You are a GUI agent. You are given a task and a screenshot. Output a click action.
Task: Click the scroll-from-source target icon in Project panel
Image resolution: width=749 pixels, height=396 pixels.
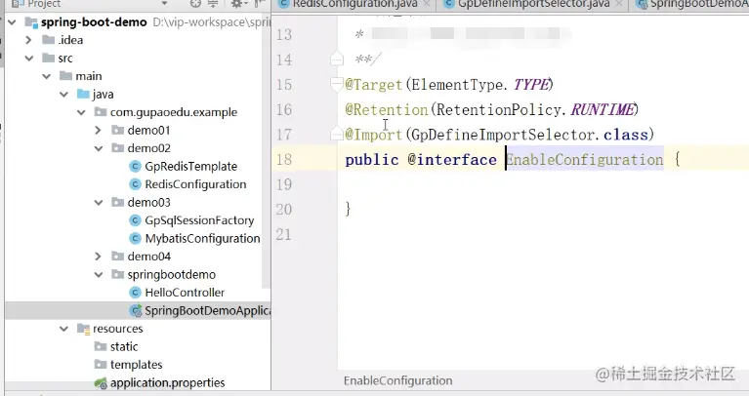195,3
